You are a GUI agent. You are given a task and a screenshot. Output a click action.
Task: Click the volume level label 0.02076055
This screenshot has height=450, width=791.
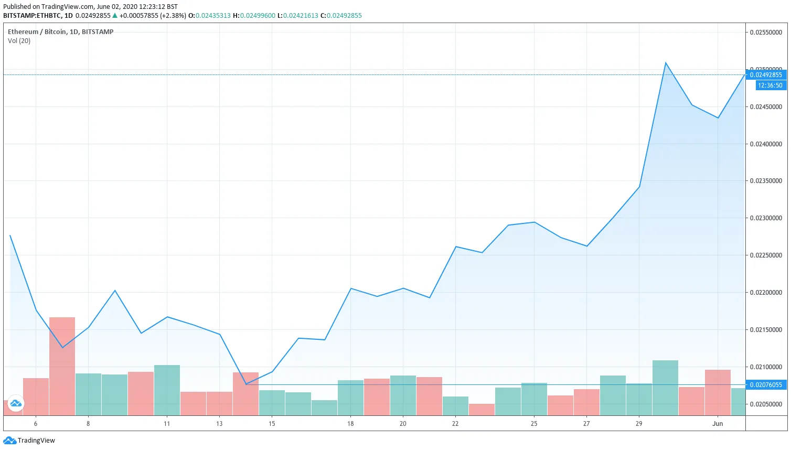point(766,385)
